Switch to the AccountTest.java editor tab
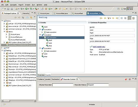The image size is (138, 107). (x=62, y=13)
